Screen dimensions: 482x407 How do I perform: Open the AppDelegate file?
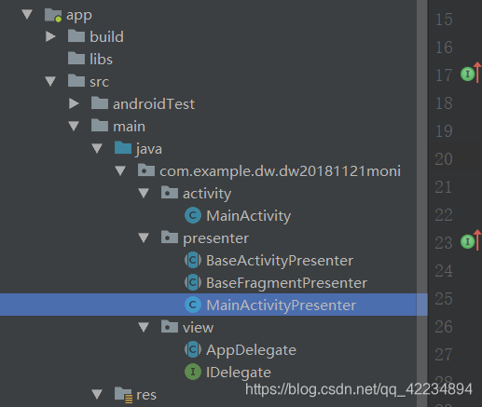(x=251, y=350)
